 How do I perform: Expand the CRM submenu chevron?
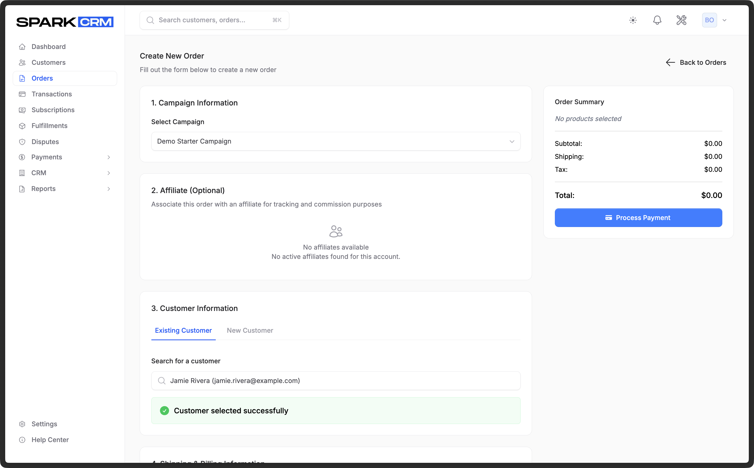click(109, 173)
